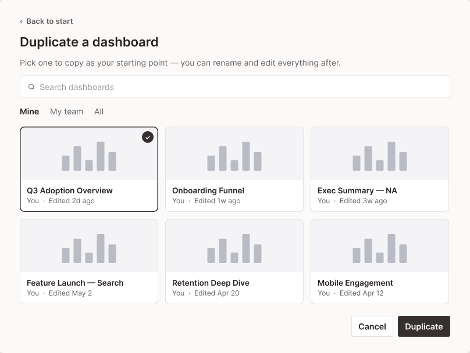Click the 'Edited 2d ago' text

click(x=72, y=201)
